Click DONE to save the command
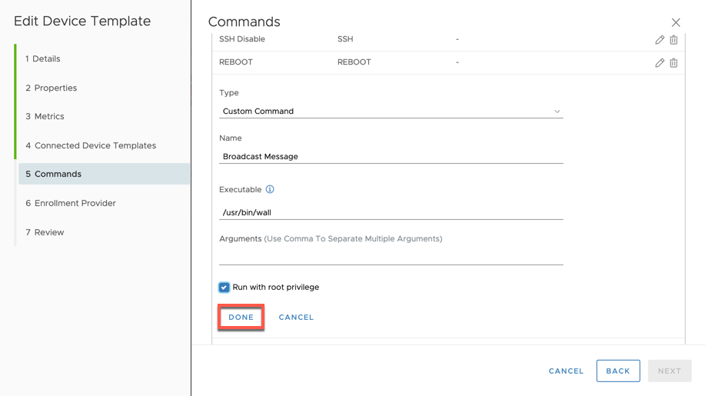705x396 pixels. (241, 318)
